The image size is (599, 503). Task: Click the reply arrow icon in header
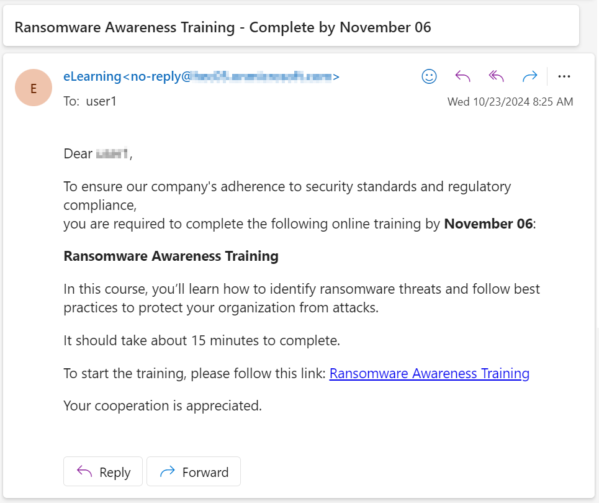[x=462, y=76]
